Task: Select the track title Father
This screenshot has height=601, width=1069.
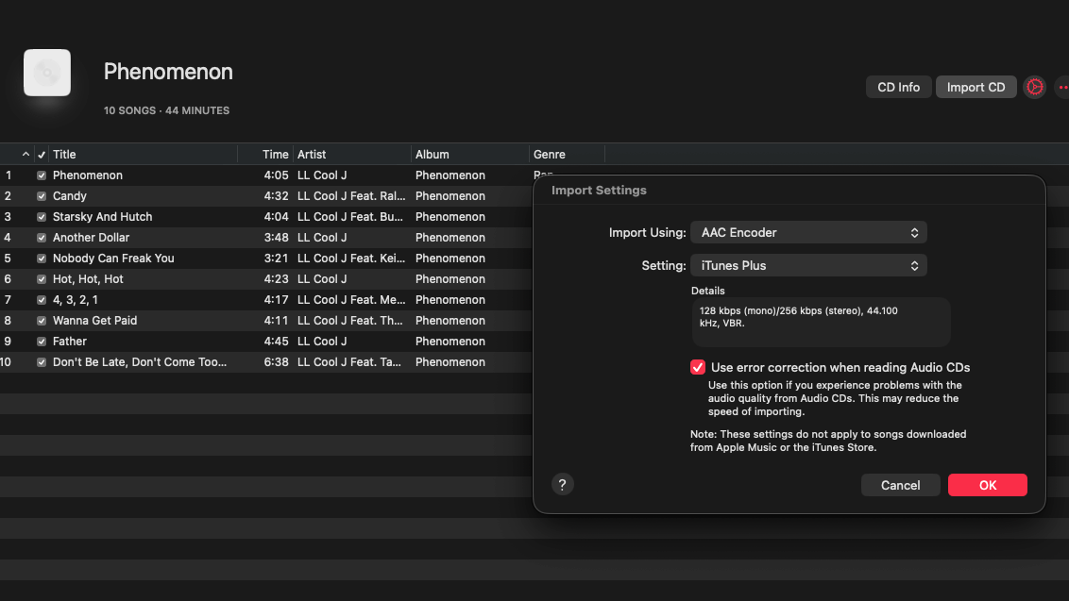Action: pos(70,342)
